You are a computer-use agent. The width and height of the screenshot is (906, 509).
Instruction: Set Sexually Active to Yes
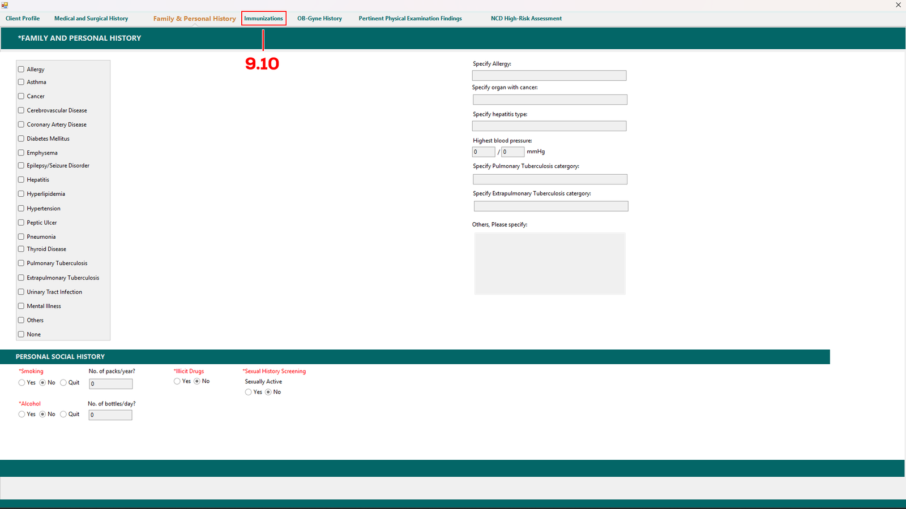pos(249,392)
